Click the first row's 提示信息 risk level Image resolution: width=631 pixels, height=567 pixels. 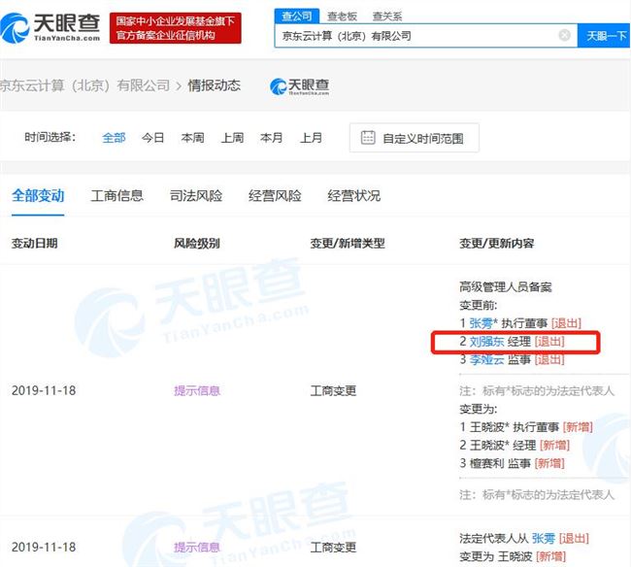click(197, 390)
